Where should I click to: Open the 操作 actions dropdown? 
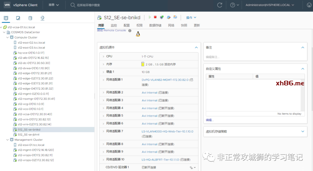pos(191,18)
